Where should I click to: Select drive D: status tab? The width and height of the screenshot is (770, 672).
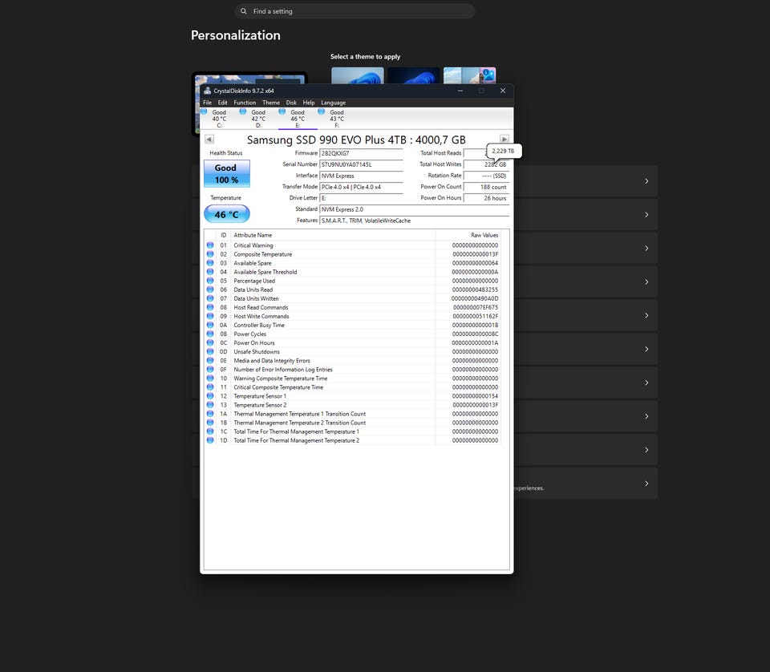[258, 119]
